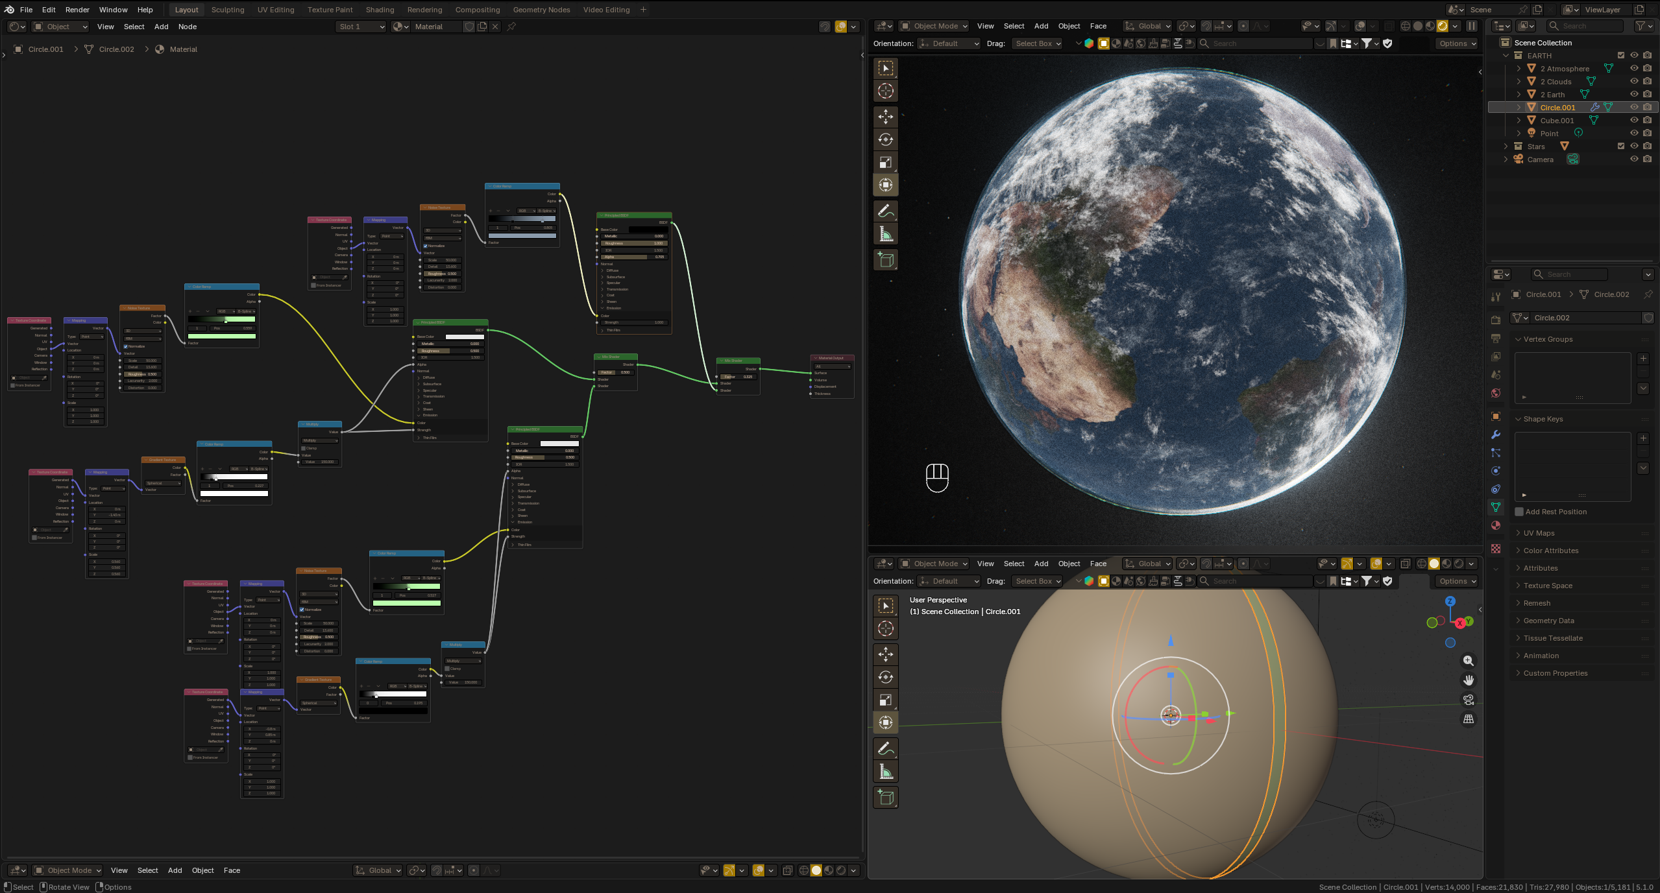Open the Node menu in the node editor
This screenshot has height=893, width=1660.
[188, 27]
